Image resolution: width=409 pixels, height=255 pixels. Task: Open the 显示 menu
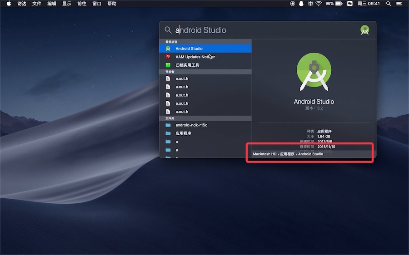tap(67, 4)
